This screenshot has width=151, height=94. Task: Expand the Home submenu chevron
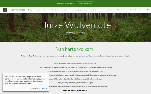33,10
